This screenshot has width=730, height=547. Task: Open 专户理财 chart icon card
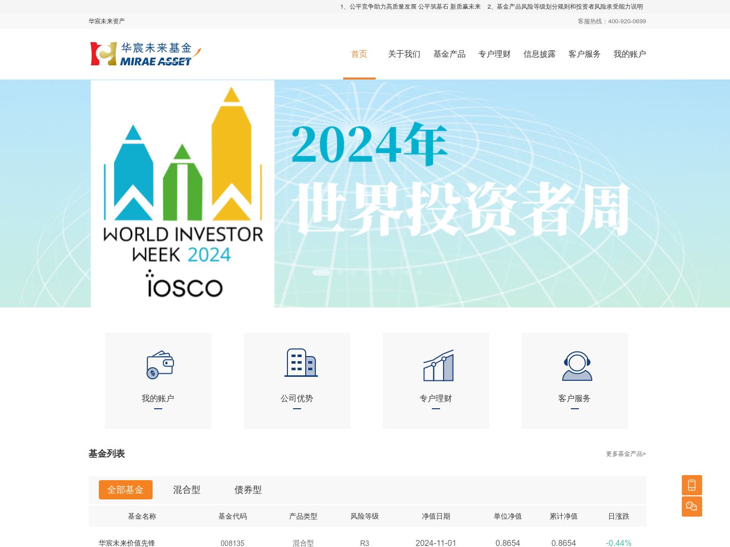[436, 380]
